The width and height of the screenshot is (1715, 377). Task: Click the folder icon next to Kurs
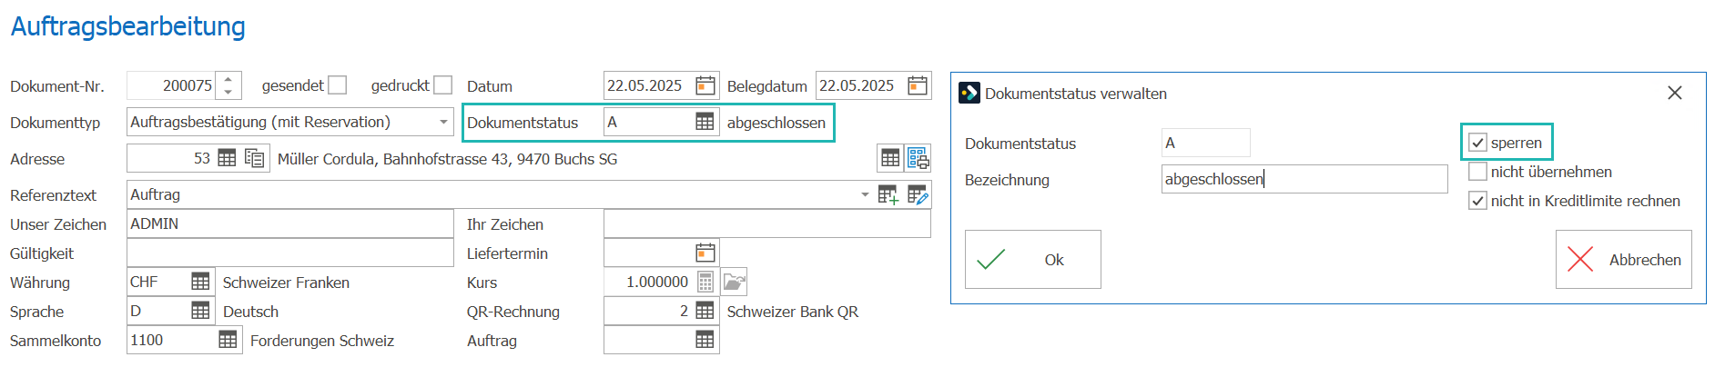pyautogui.click(x=734, y=282)
